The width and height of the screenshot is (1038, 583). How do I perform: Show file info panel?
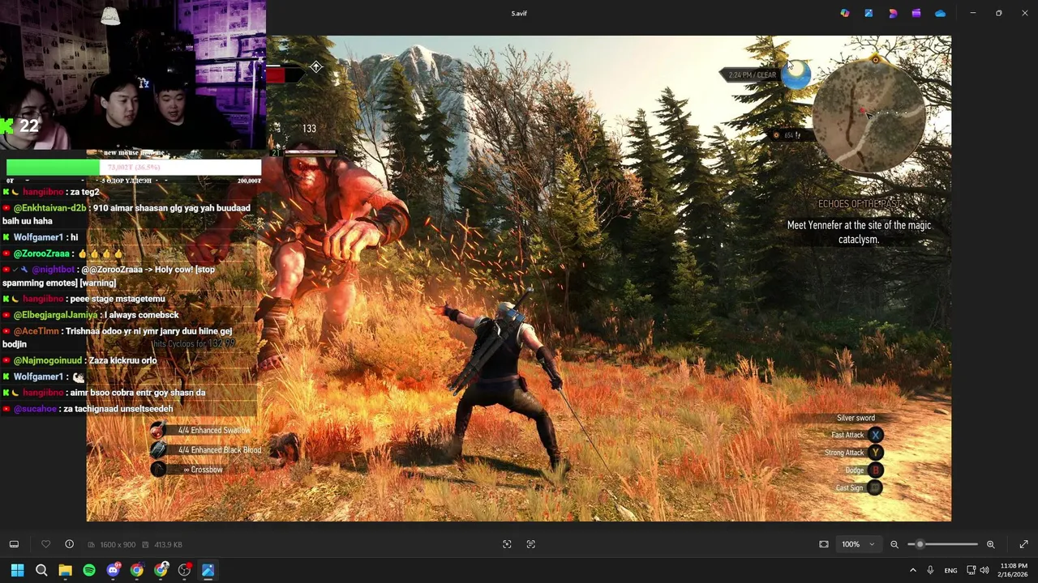[70, 544]
